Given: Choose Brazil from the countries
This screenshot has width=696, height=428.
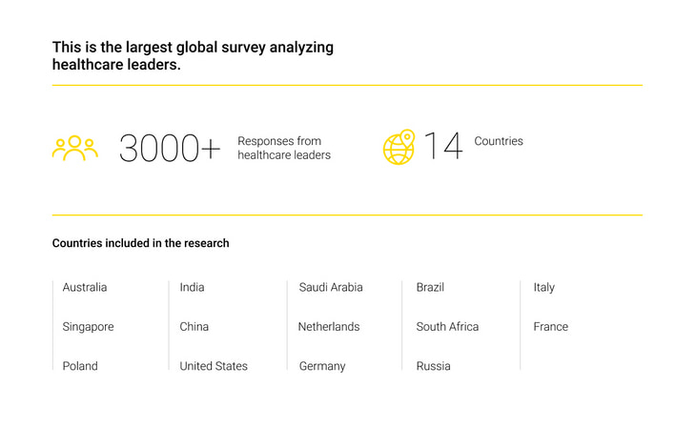Looking at the screenshot, I should point(430,287).
